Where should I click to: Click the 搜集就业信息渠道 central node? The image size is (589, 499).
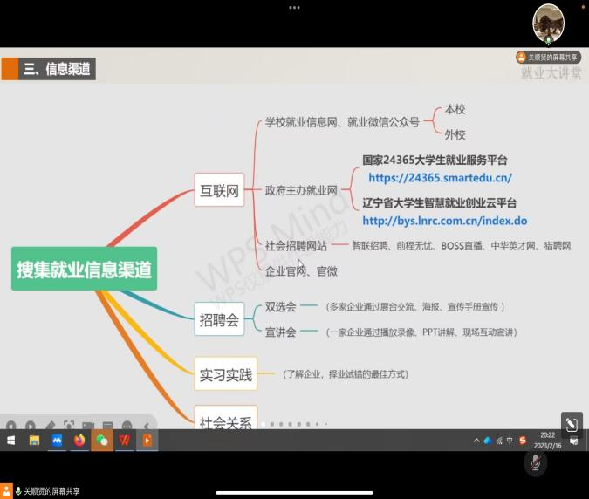coord(84,269)
